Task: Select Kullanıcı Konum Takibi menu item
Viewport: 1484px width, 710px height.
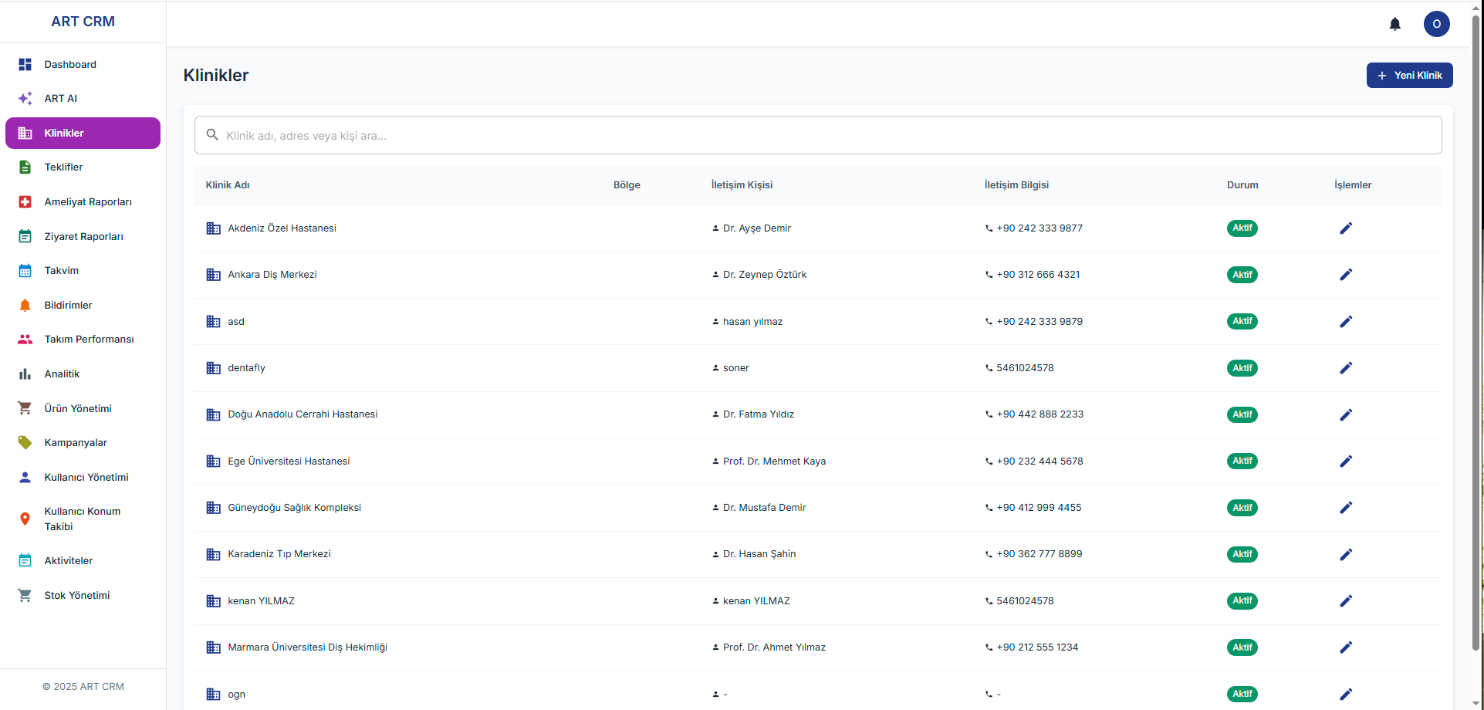Action: pyautogui.click(x=82, y=519)
